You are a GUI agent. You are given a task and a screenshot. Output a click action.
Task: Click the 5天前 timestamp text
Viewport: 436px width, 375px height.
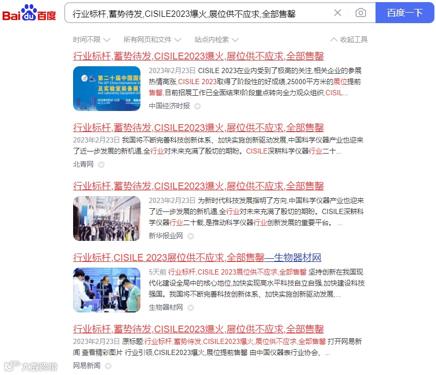click(x=157, y=272)
